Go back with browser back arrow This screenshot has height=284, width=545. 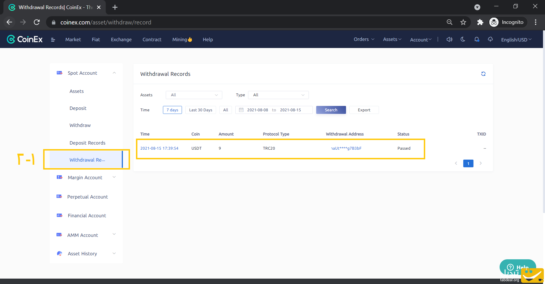pyautogui.click(x=9, y=22)
